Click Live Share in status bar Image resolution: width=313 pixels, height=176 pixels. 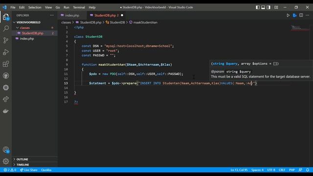click(x=29, y=170)
